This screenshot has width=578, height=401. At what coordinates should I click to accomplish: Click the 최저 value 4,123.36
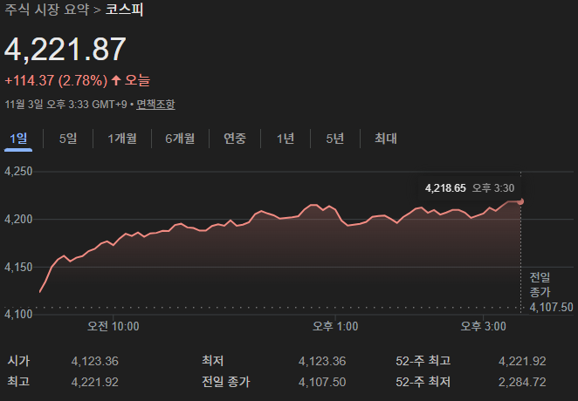pos(322,361)
